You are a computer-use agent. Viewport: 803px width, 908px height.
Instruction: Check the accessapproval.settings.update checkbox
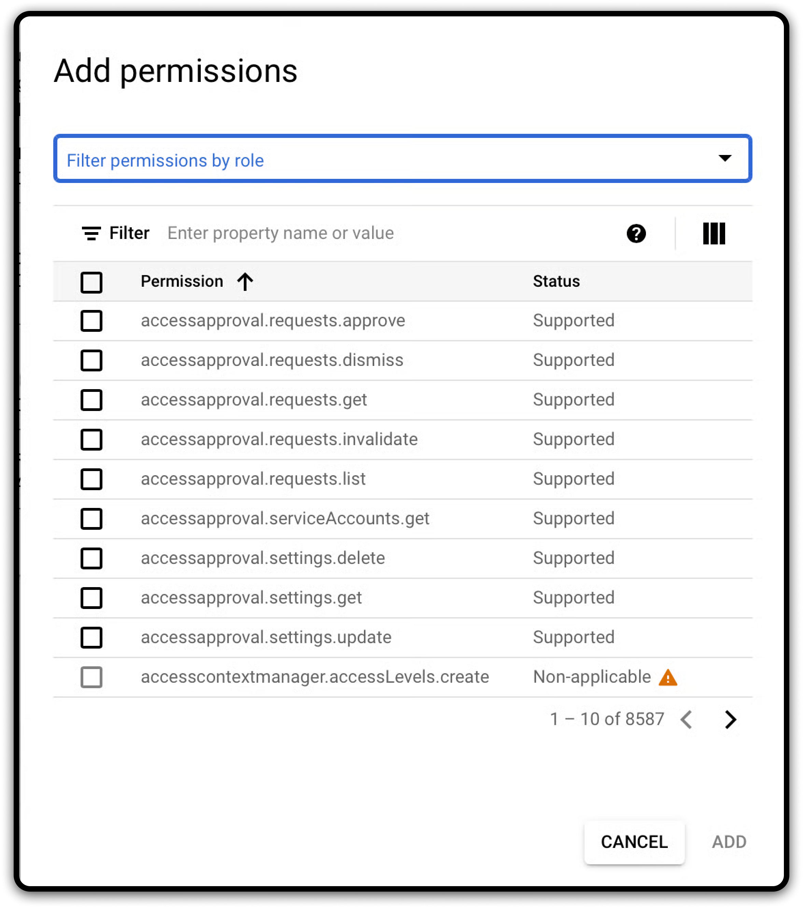pos(91,638)
